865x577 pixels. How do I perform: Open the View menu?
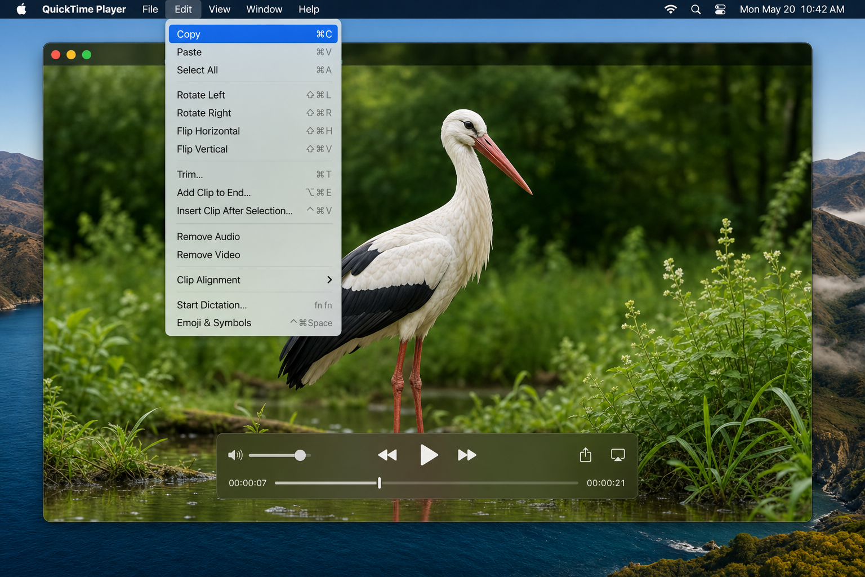219,9
